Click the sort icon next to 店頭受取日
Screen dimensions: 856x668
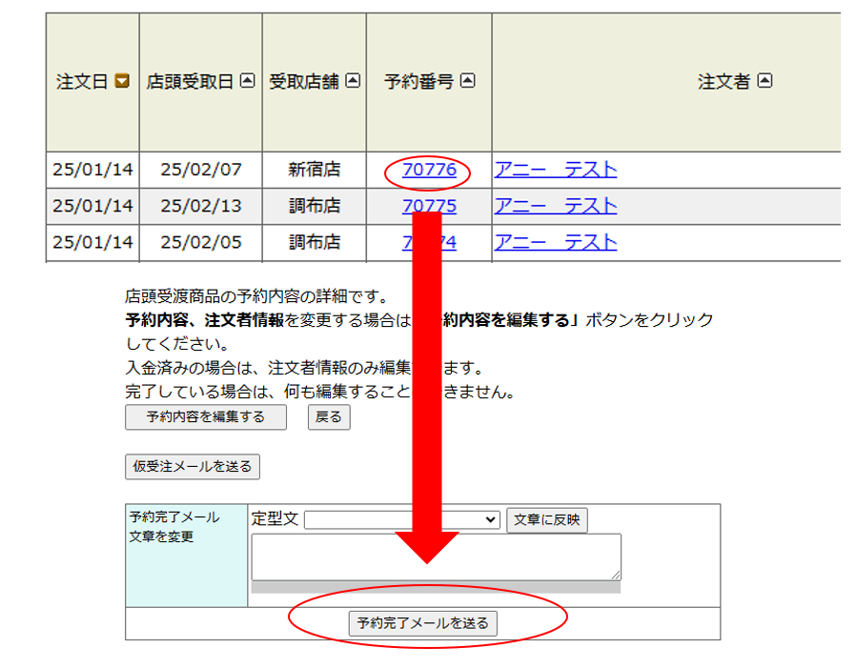point(248,82)
